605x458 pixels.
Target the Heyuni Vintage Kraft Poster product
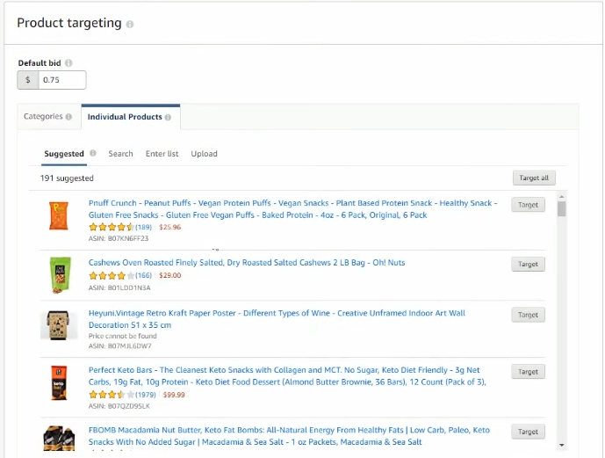pyautogui.click(x=528, y=315)
